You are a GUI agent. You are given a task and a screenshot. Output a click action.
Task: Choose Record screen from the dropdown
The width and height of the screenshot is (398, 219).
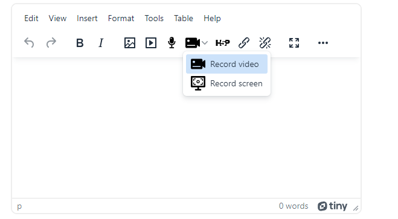coord(226,83)
